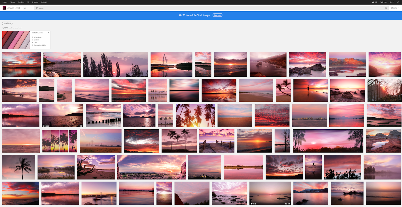Open the Templates menu item
The height and width of the screenshot is (207, 402).
pyautogui.click(x=21, y=2)
